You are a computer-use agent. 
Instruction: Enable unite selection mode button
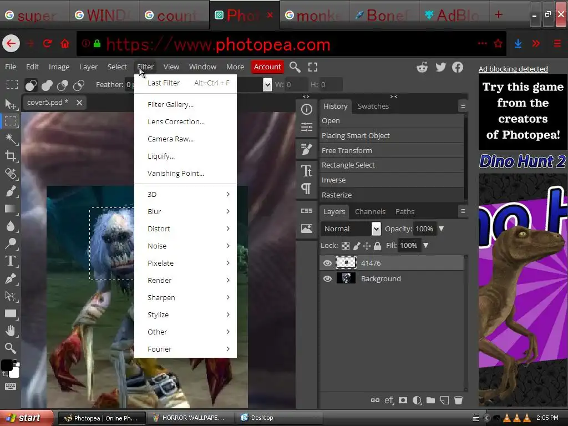(47, 85)
